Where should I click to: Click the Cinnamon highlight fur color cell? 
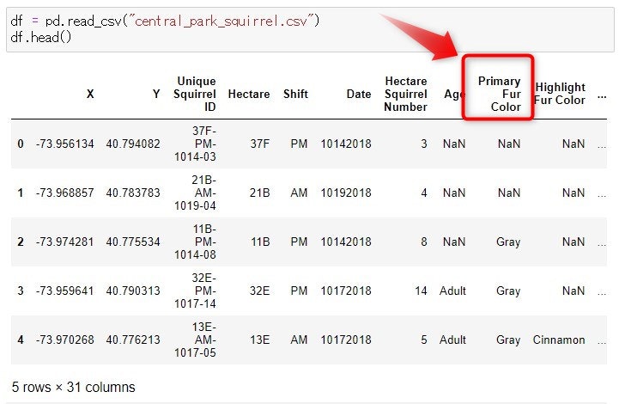pos(559,340)
